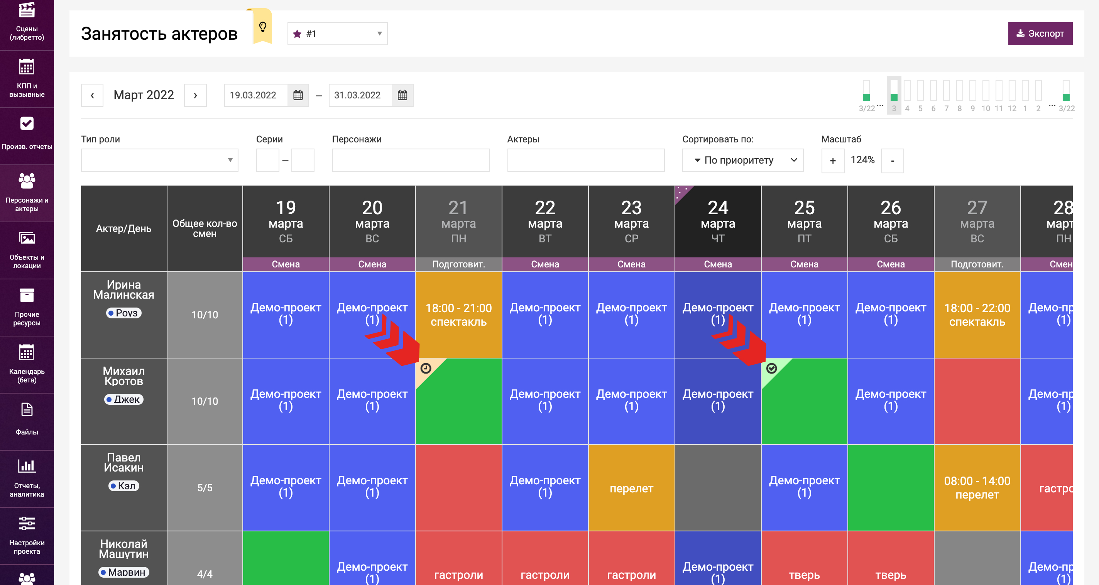
Task: Click character tag Кэл
Action: point(124,485)
